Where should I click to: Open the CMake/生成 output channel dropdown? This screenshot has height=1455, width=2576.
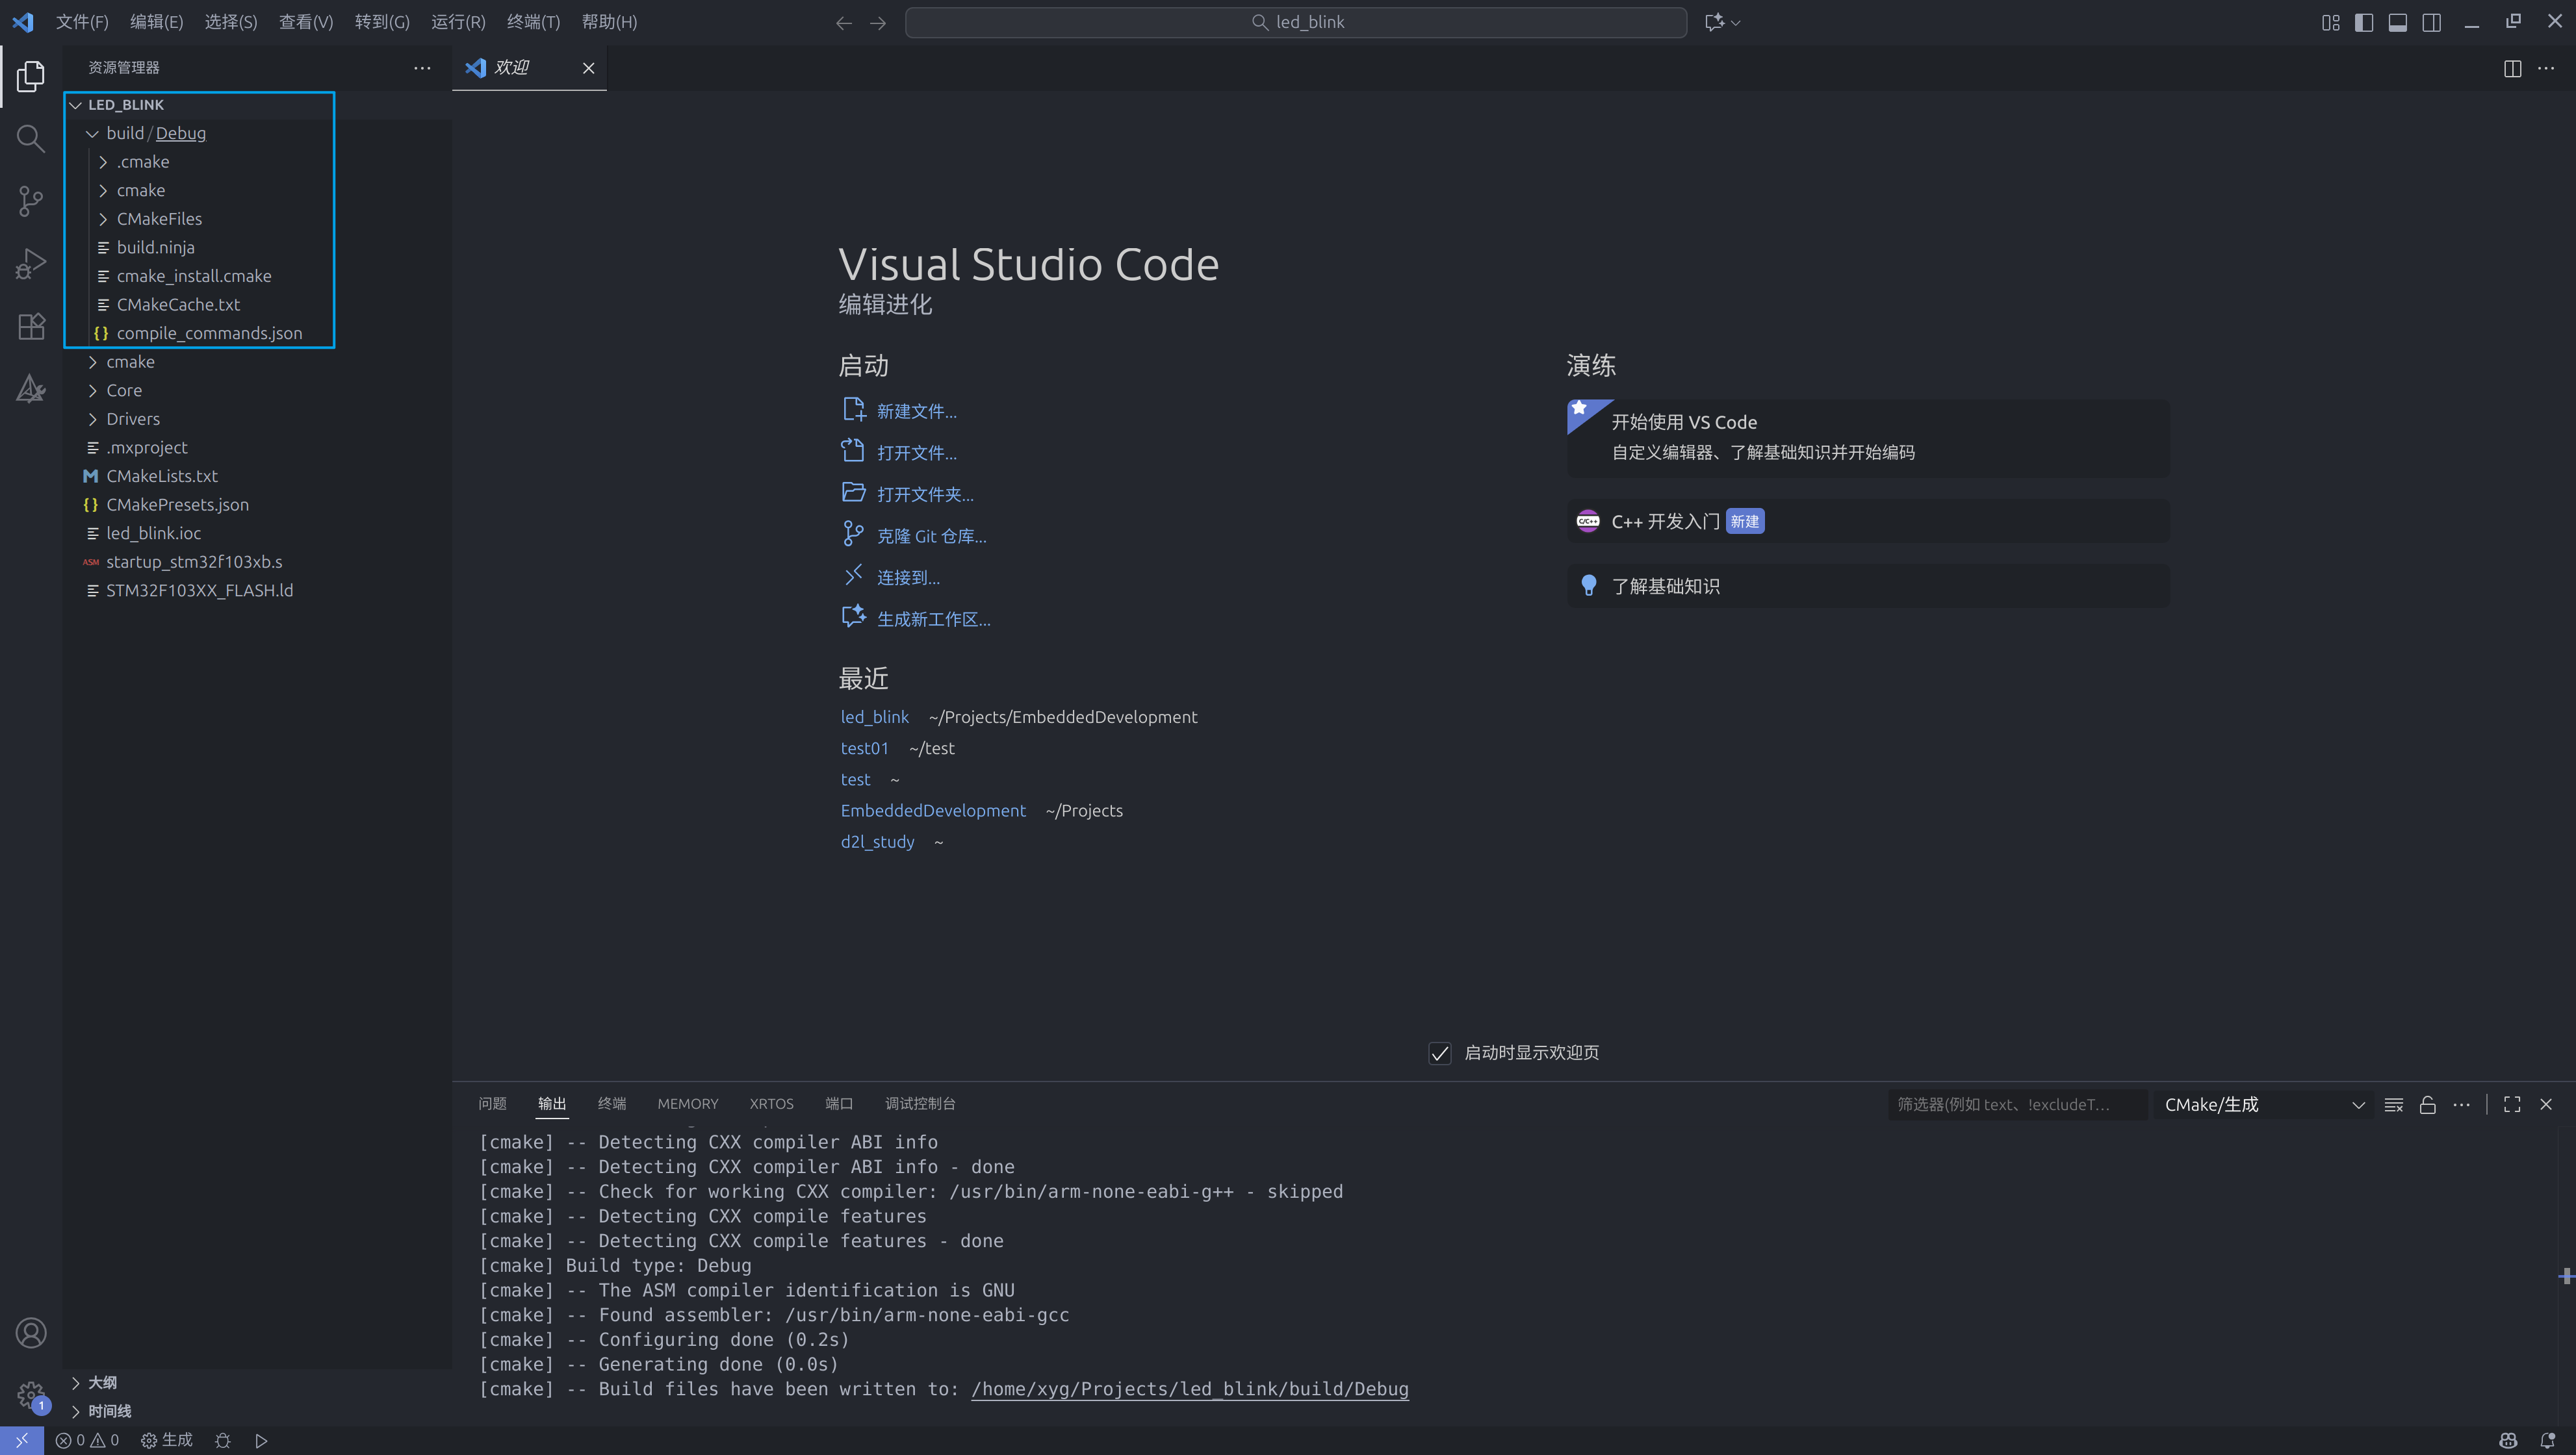point(2263,1104)
